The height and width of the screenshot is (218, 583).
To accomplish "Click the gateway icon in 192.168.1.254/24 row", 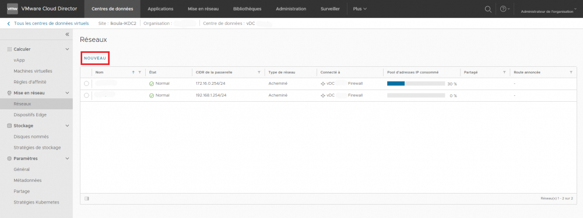I will pos(323,95).
